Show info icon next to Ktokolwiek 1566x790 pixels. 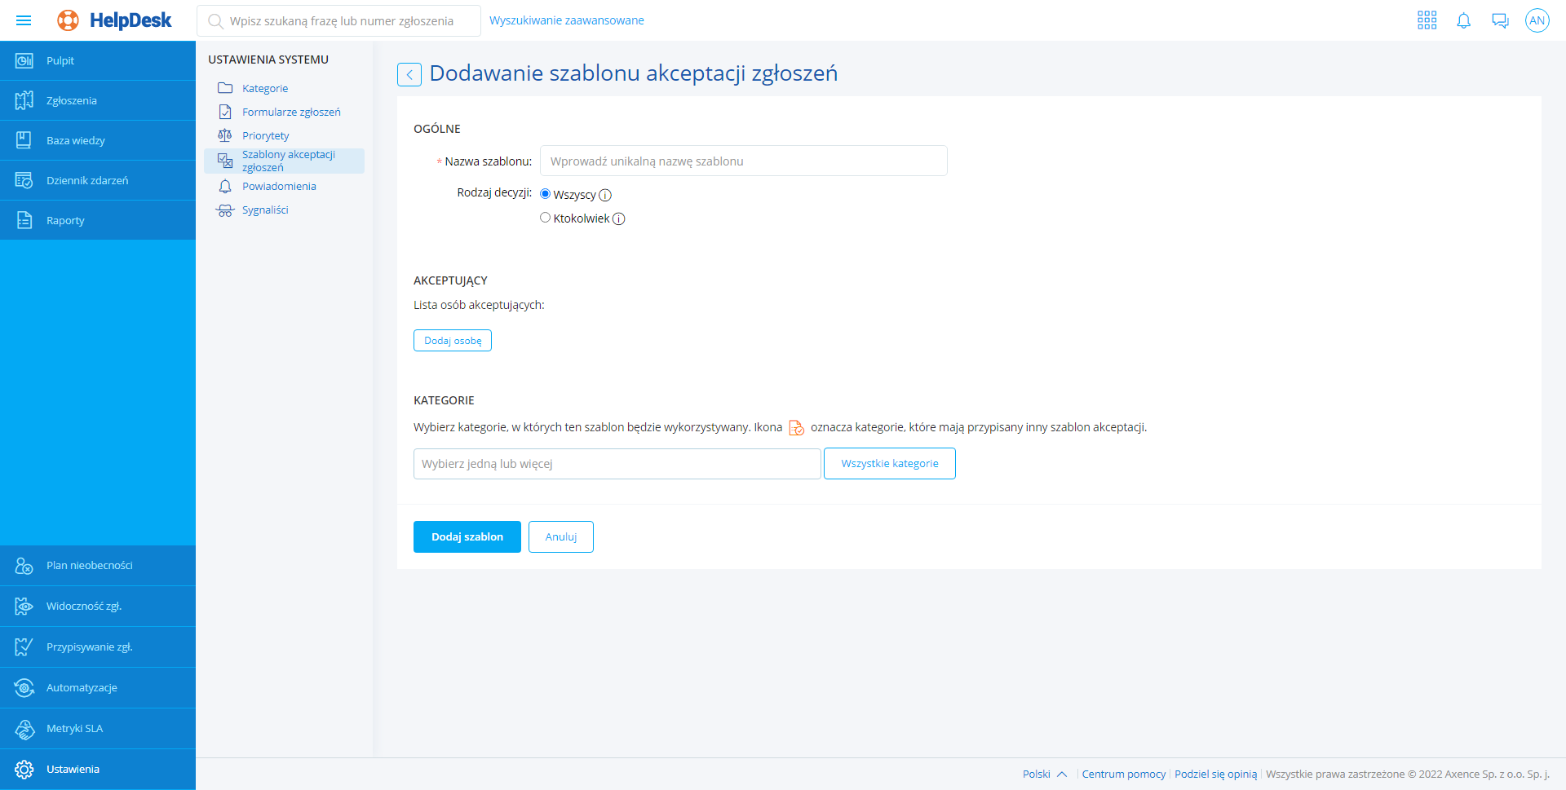click(x=619, y=219)
